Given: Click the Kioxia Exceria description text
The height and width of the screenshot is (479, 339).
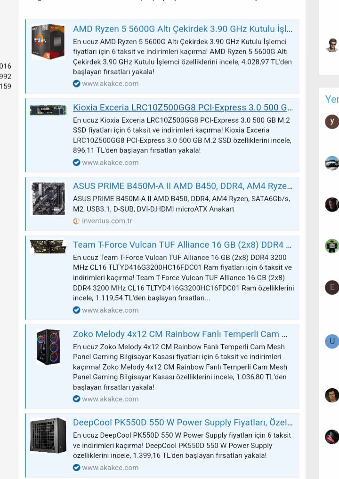Looking at the screenshot, I should [182, 135].
